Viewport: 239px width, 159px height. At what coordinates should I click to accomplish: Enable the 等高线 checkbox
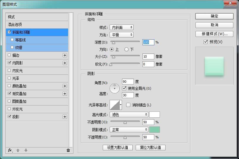(12, 40)
